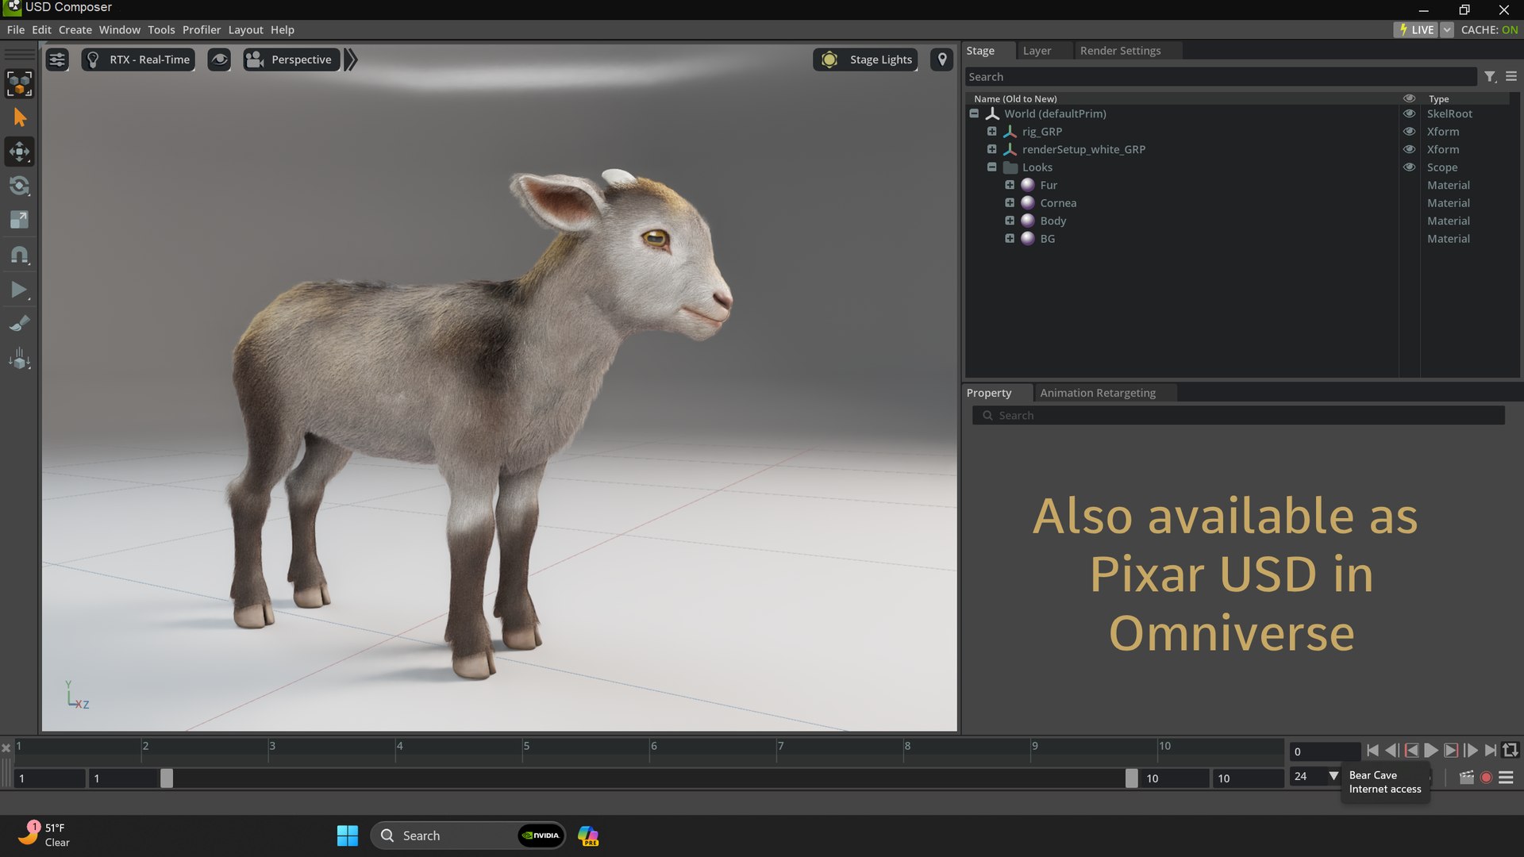Jump to timeline start
1524x857 pixels.
pos(1372,751)
